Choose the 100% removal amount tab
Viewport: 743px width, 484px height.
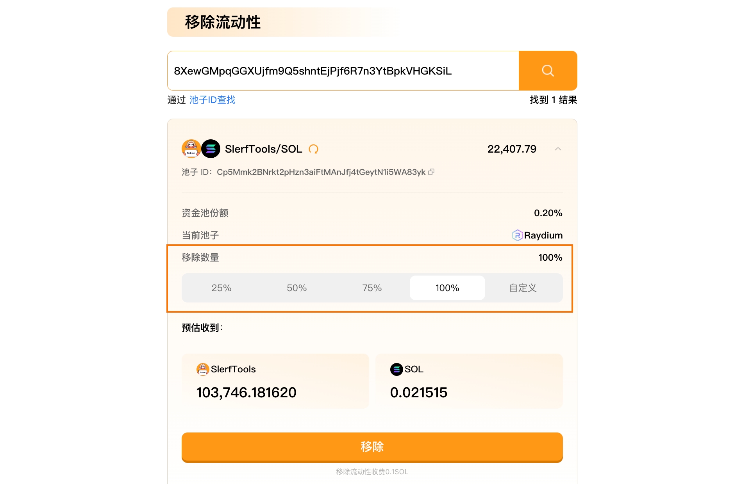pos(447,288)
